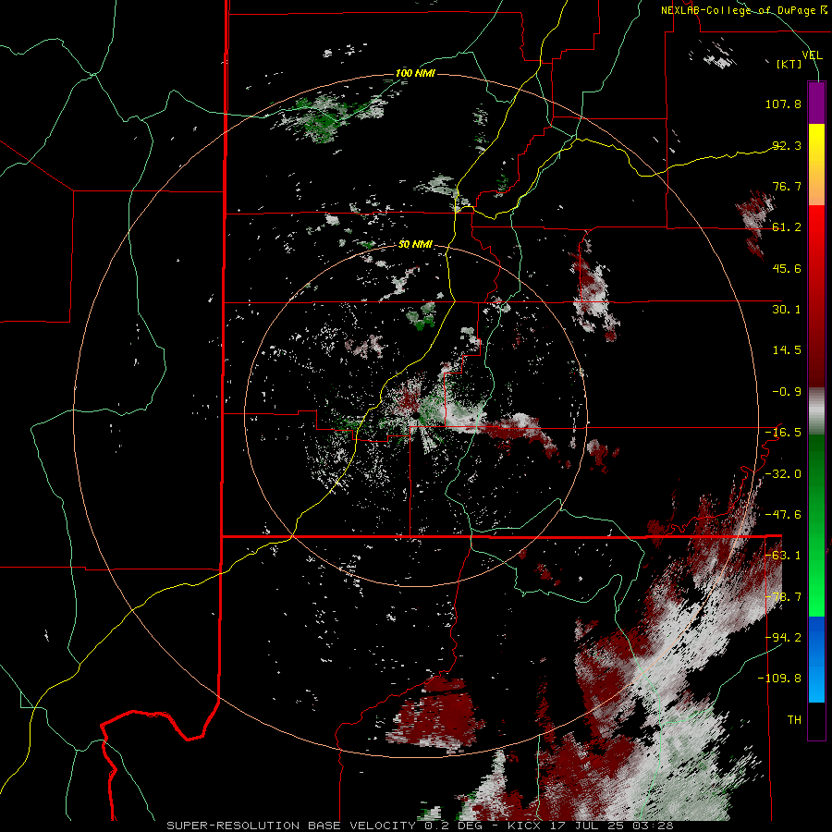Click the 61.2 velocity scale value

[x=787, y=227]
